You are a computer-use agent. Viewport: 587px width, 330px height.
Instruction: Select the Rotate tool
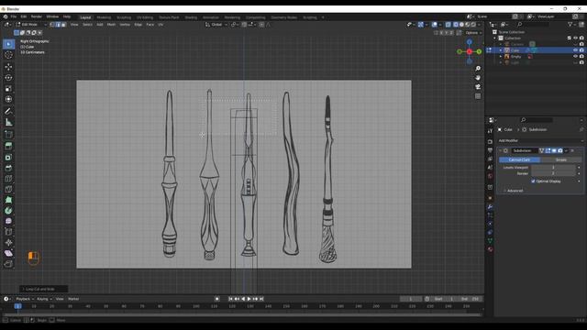click(8, 78)
